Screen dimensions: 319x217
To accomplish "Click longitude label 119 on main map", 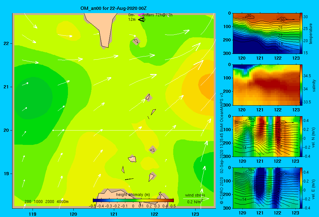I will (33, 214).
